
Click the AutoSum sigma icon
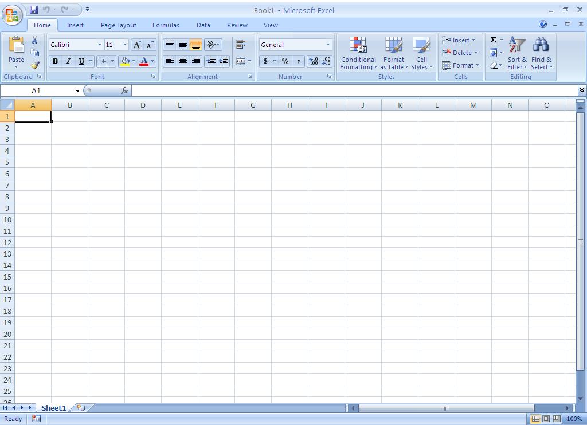(493, 40)
